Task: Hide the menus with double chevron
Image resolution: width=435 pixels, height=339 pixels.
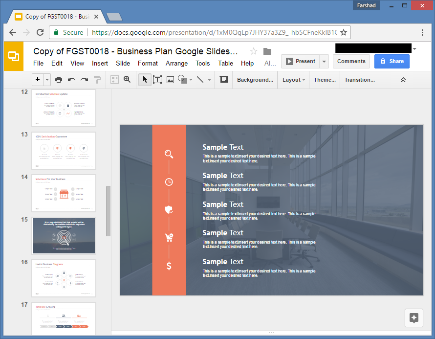Action: click(x=403, y=80)
